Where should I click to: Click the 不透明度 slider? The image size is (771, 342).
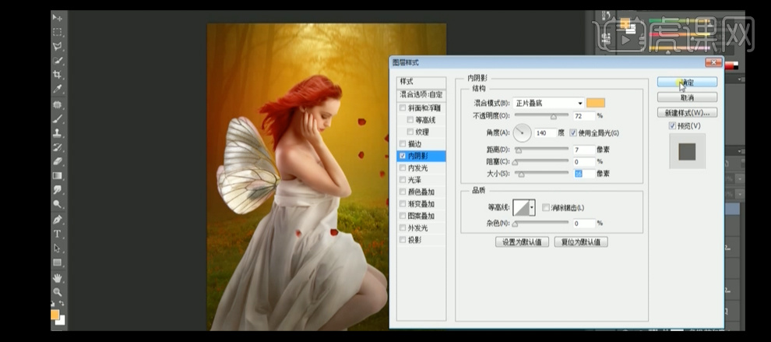pos(541,116)
